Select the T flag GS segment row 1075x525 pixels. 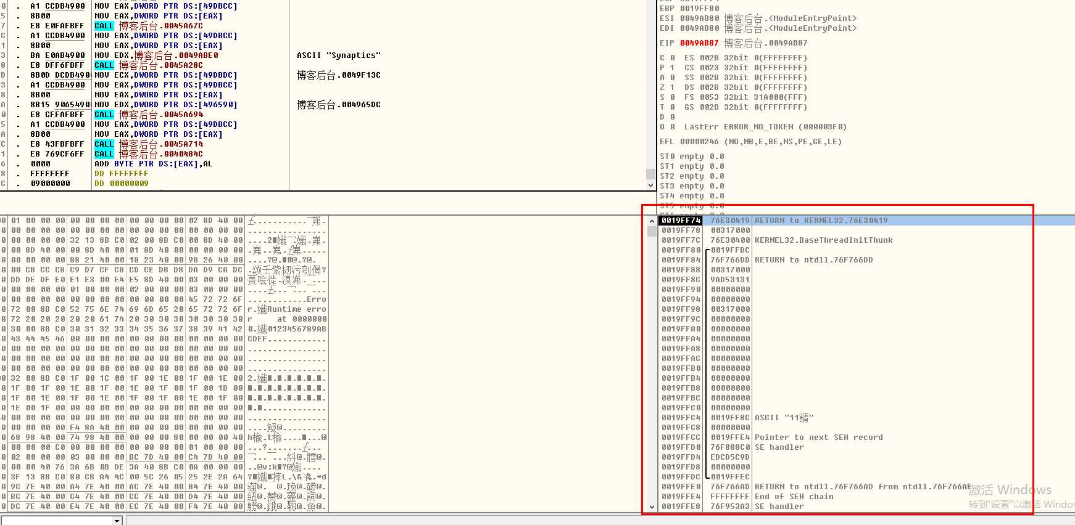point(734,107)
